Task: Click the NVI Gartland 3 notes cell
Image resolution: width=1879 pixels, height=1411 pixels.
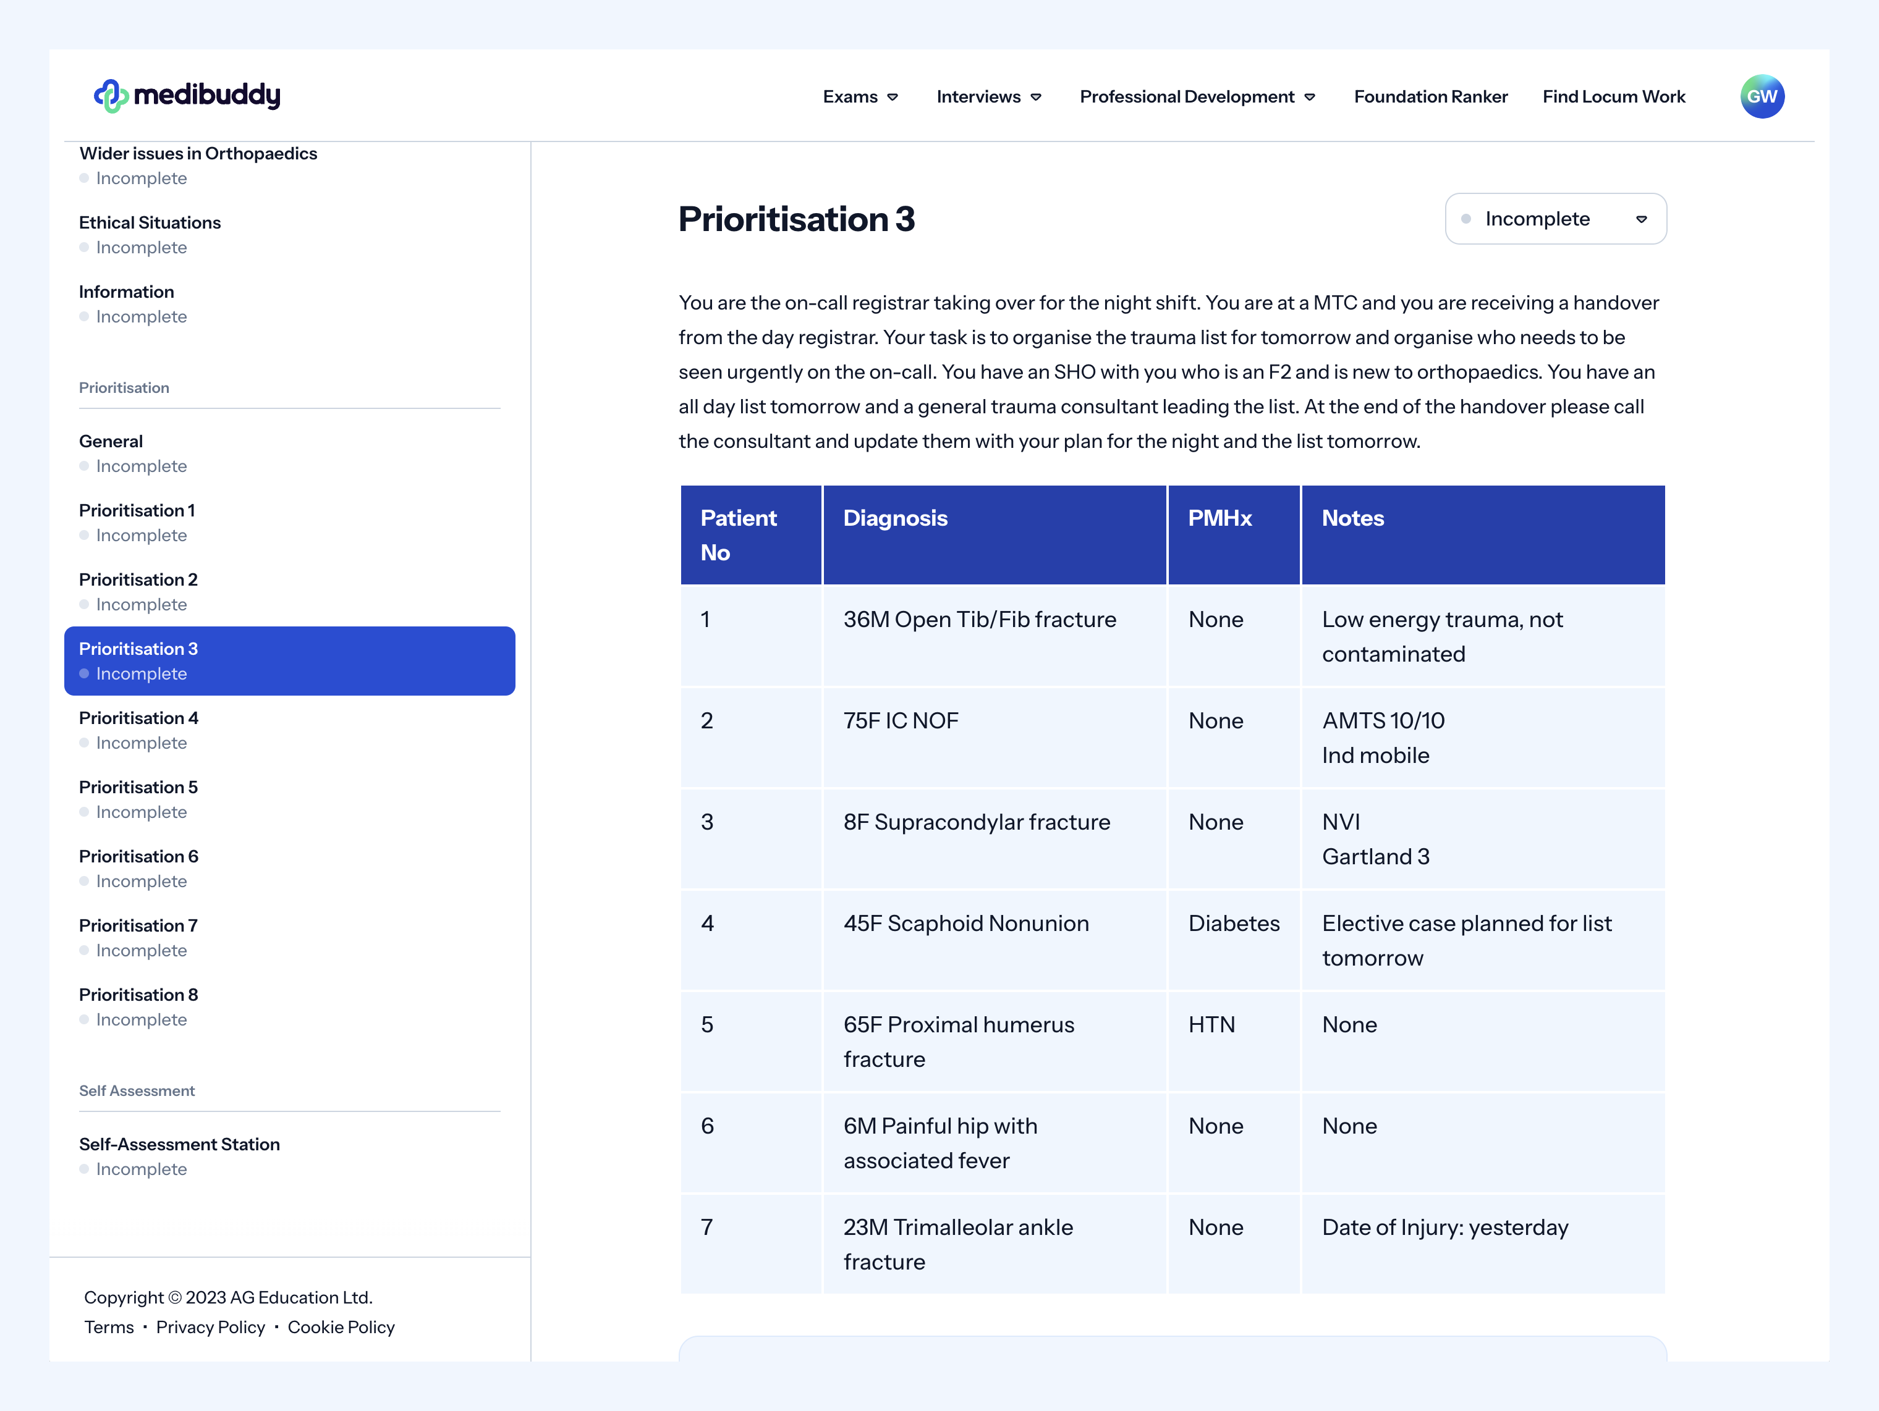Action: click(1483, 839)
